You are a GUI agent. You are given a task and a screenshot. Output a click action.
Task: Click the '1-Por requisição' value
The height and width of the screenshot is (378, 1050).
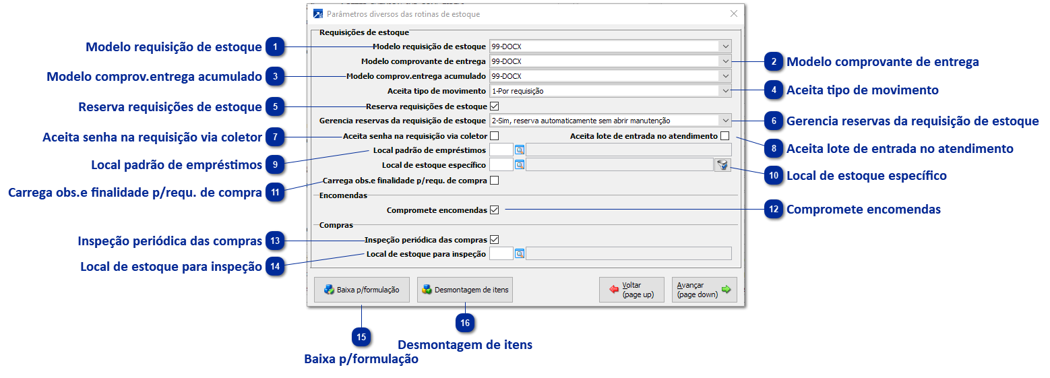click(518, 91)
